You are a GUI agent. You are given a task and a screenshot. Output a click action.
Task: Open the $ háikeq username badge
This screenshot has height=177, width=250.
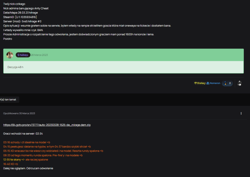[23, 55]
